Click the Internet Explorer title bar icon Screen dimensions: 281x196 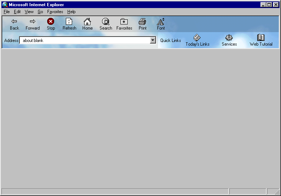point(5,5)
